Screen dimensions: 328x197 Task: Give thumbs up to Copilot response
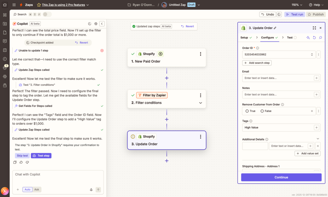(x=21, y=162)
